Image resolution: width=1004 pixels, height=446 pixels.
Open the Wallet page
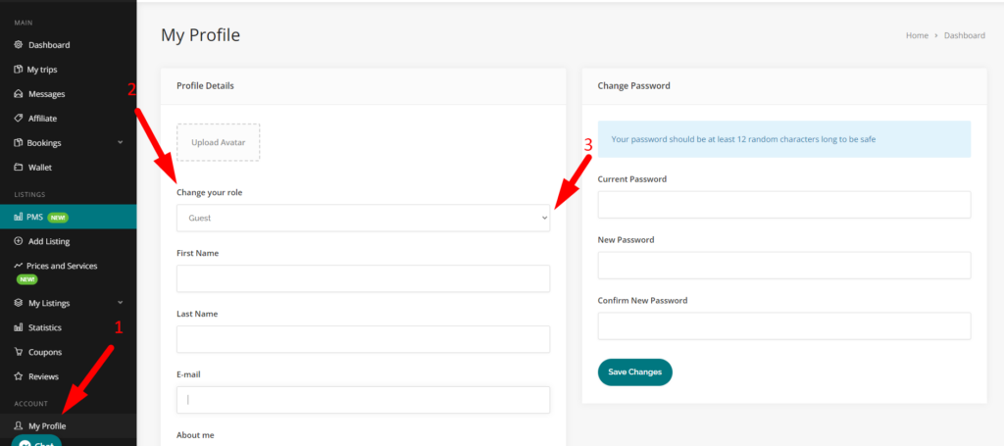(39, 168)
